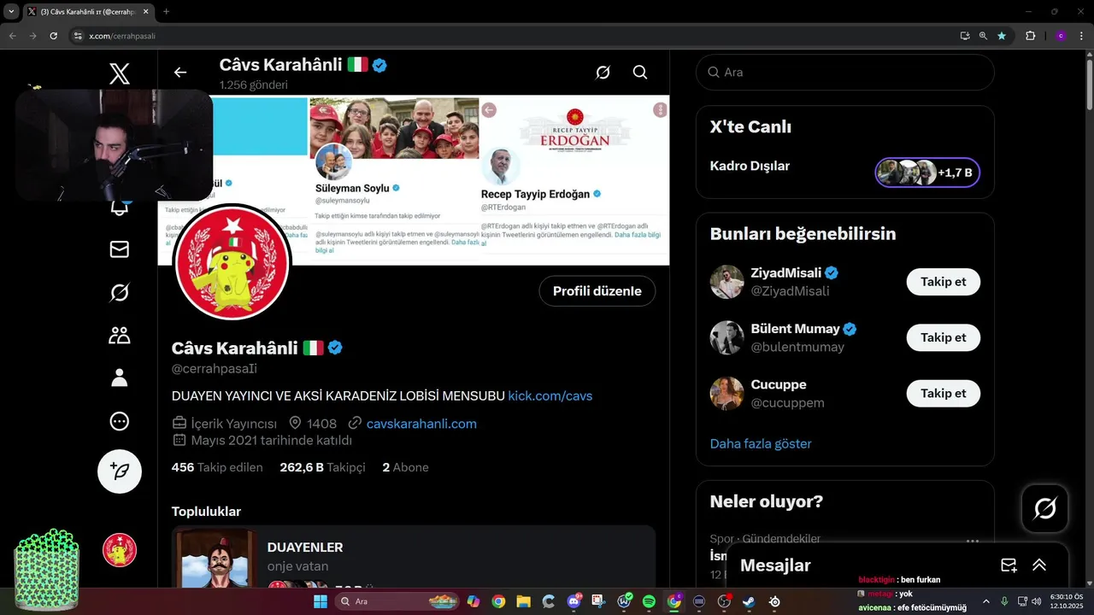Open File Explorer from the taskbar

[523, 601]
